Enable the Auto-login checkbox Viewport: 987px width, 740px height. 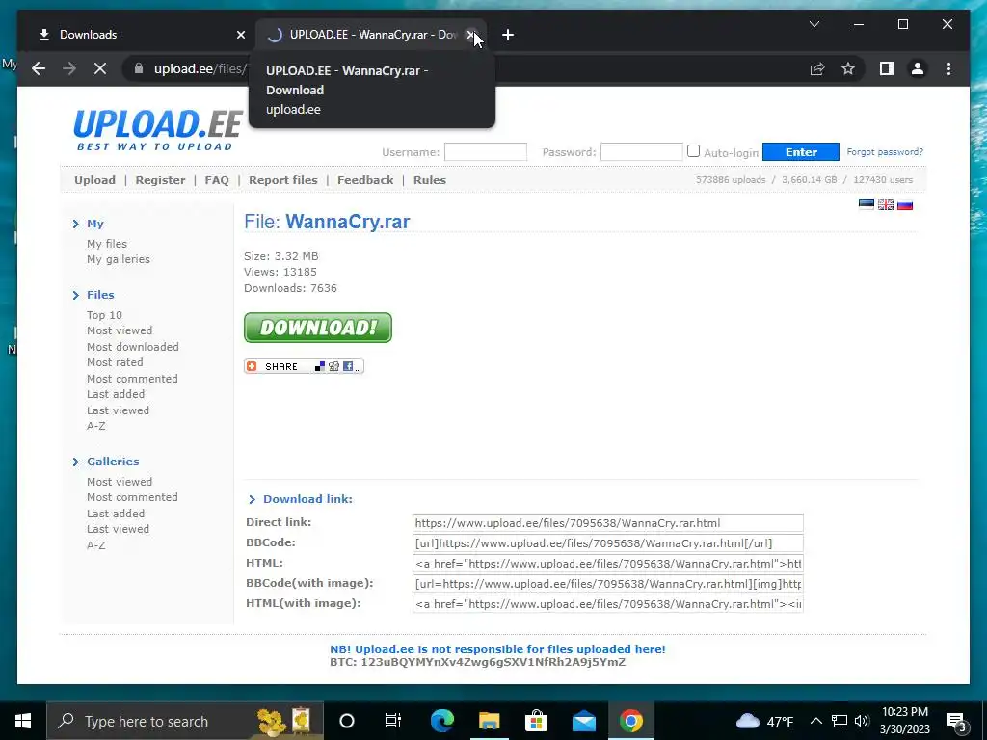point(693,151)
